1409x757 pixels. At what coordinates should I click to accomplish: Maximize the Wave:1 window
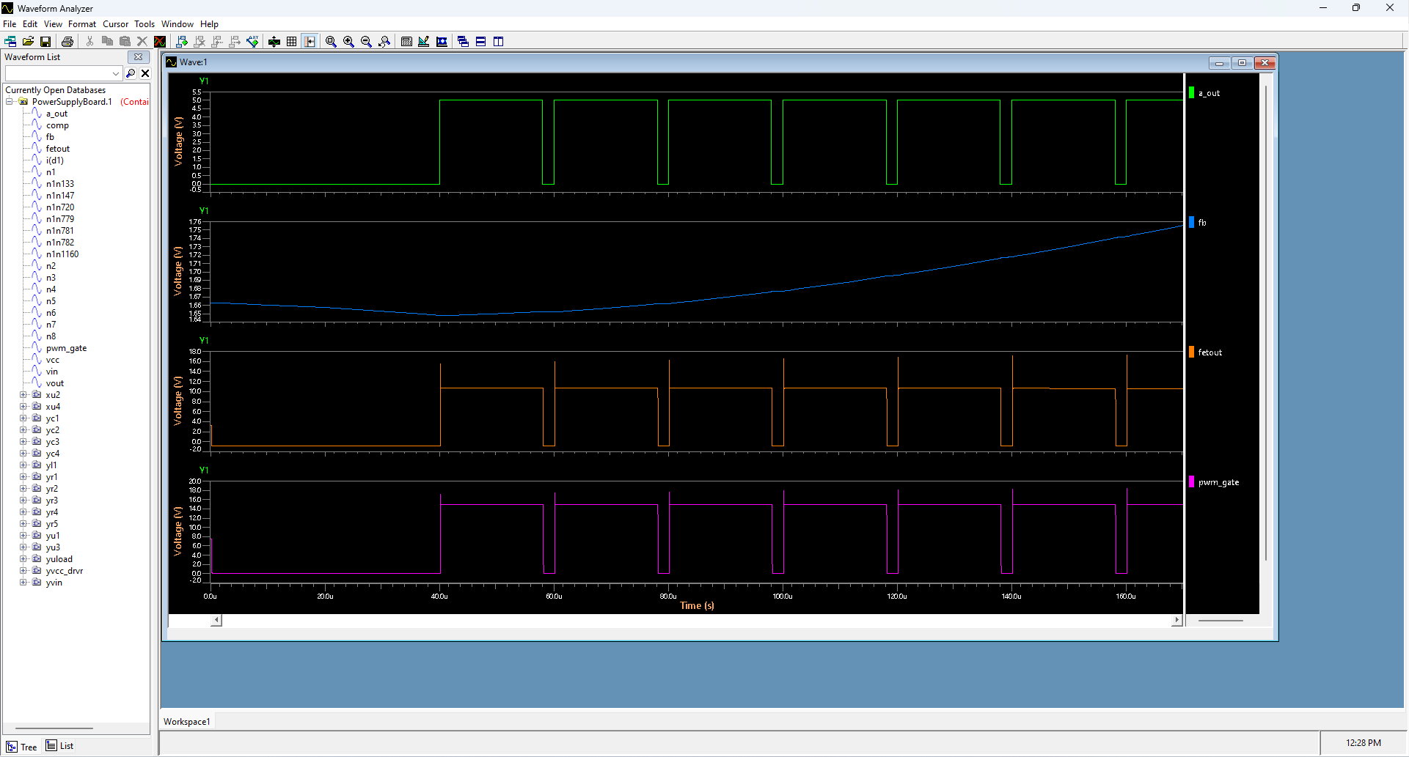(x=1242, y=63)
